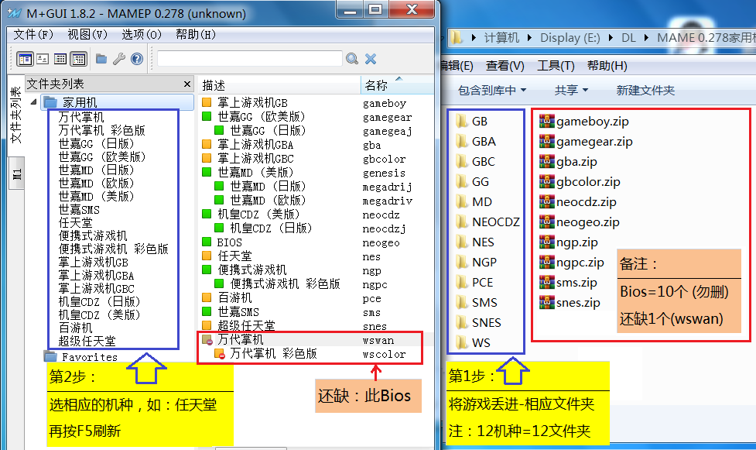Click the magnifier search icon

pyautogui.click(x=352, y=59)
